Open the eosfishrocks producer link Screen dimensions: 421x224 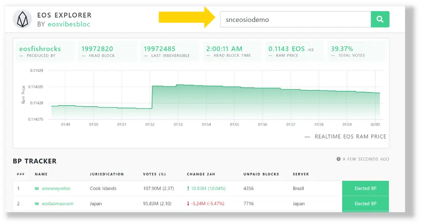pyautogui.click(x=40, y=49)
